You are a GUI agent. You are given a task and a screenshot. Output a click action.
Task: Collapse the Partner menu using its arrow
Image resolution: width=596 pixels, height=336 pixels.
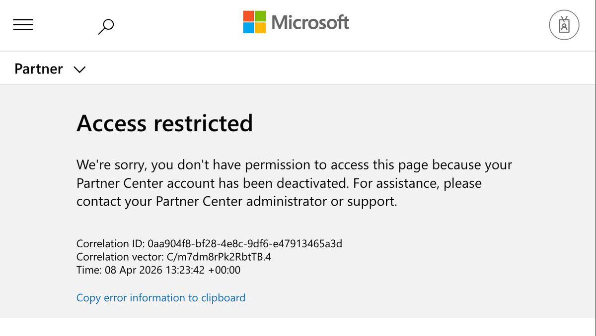(x=79, y=69)
